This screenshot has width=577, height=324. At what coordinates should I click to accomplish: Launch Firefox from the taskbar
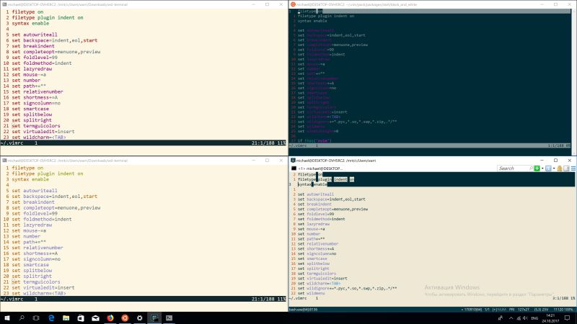[110, 318]
